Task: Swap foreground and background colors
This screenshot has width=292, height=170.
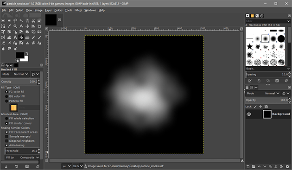Action: (27, 53)
